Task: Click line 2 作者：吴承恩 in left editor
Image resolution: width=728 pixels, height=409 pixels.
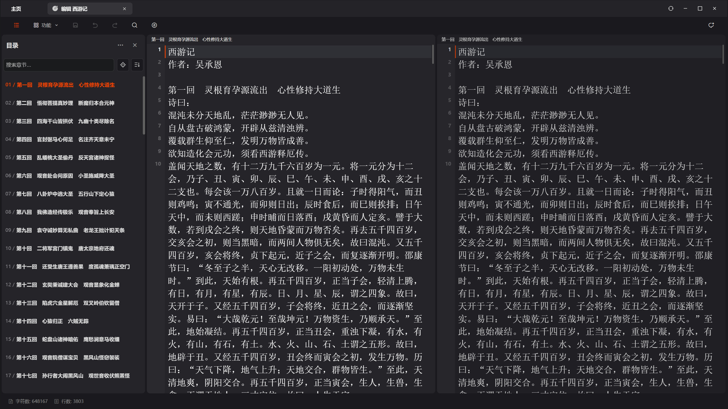Action: pos(195,65)
